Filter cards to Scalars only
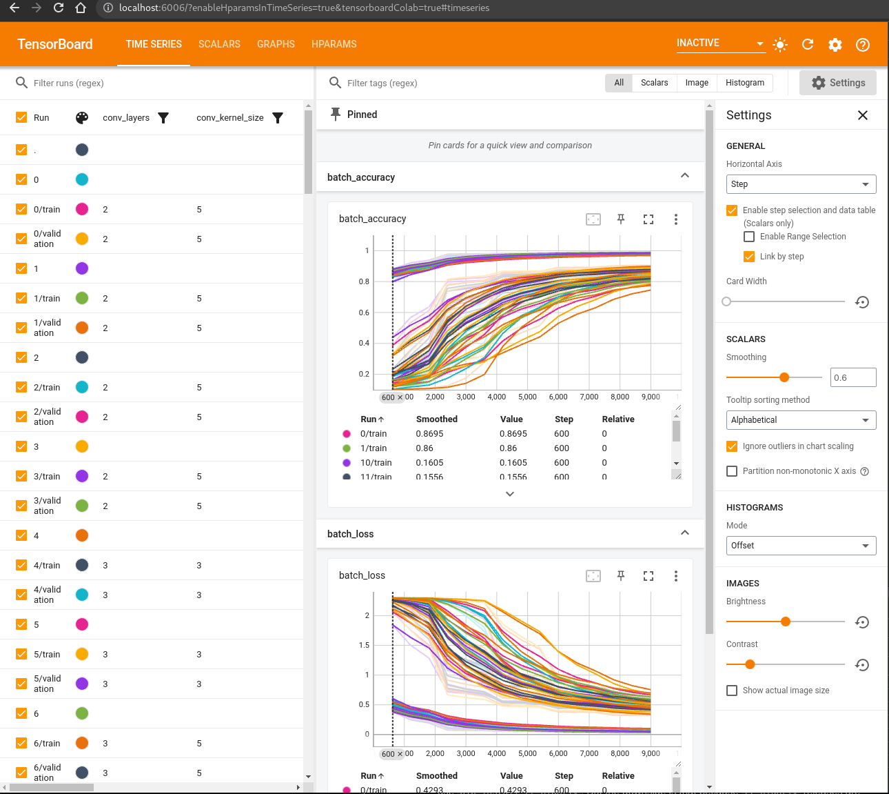Image resolution: width=889 pixels, height=794 pixels. [x=655, y=83]
